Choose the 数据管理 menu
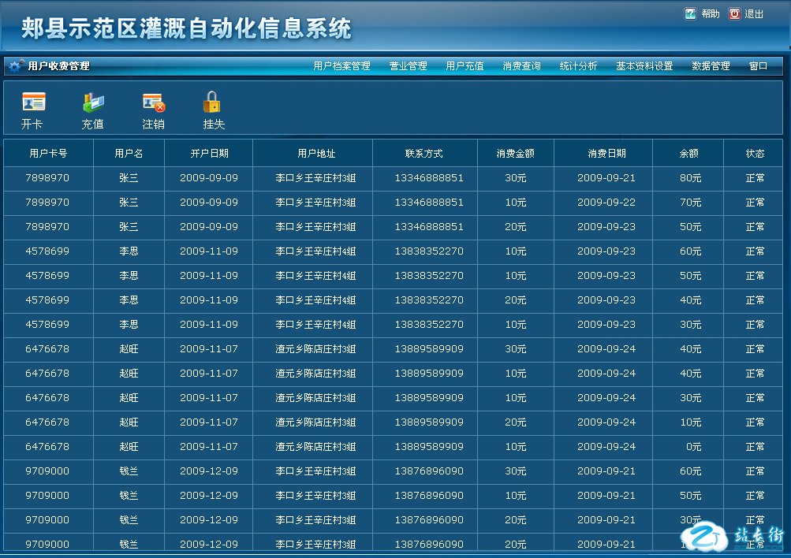This screenshot has width=791, height=558. [711, 66]
